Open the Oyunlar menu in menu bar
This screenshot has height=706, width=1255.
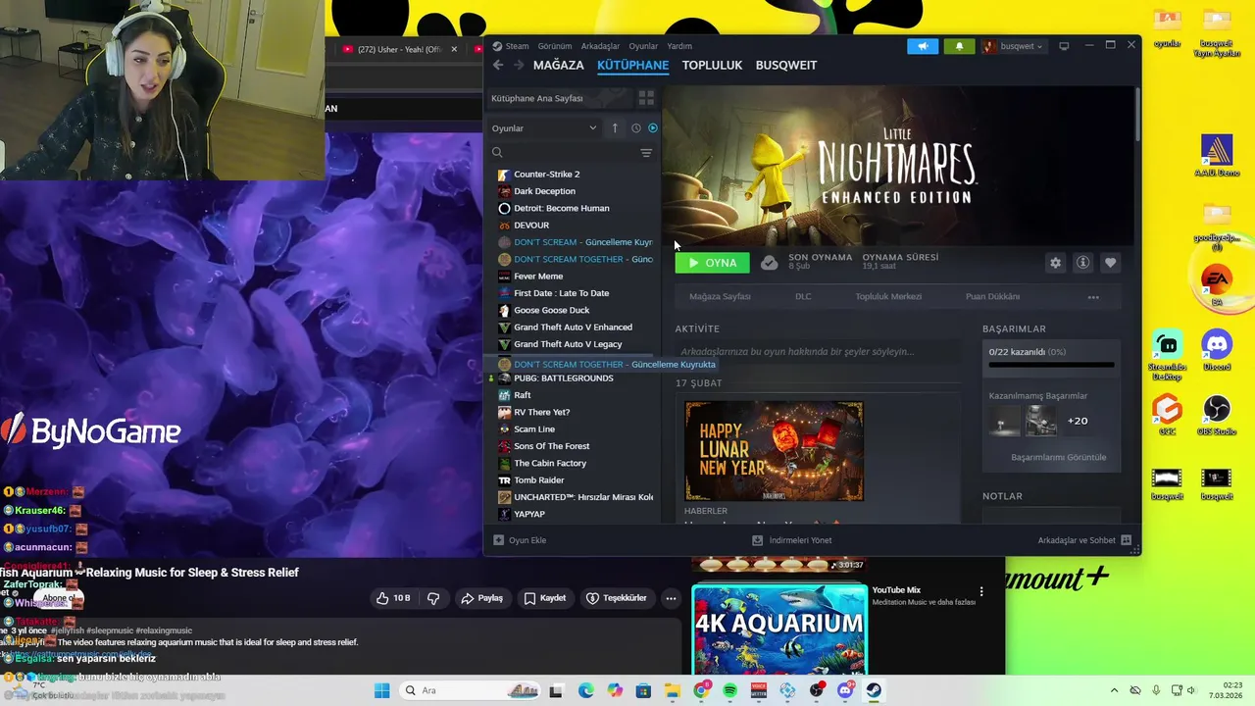[x=643, y=46]
